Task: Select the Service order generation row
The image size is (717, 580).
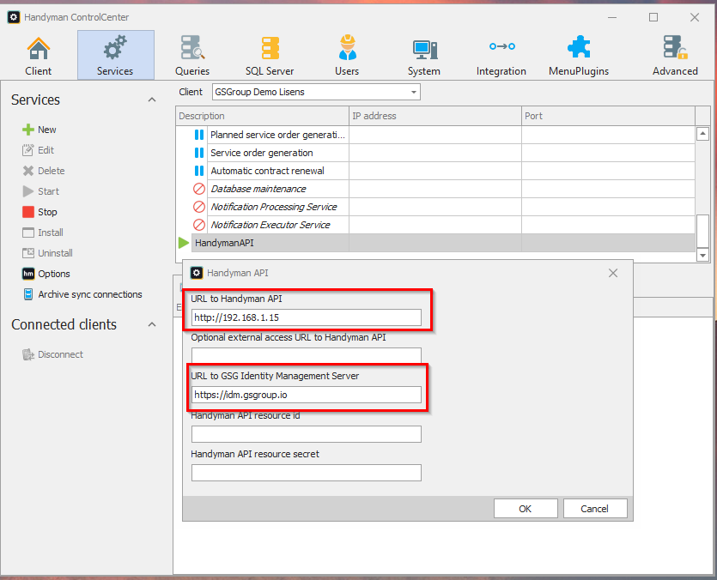Action: [435, 153]
